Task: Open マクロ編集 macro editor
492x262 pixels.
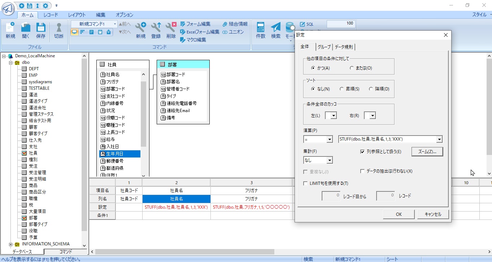Action: tap(193, 40)
